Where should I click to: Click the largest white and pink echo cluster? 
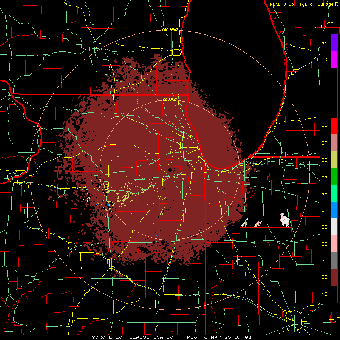(285, 220)
